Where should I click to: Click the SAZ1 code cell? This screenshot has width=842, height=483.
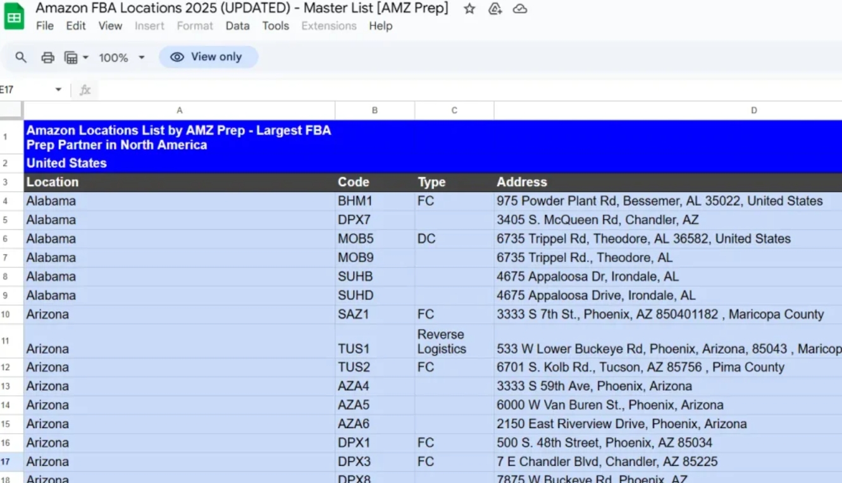(x=375, y=315)
